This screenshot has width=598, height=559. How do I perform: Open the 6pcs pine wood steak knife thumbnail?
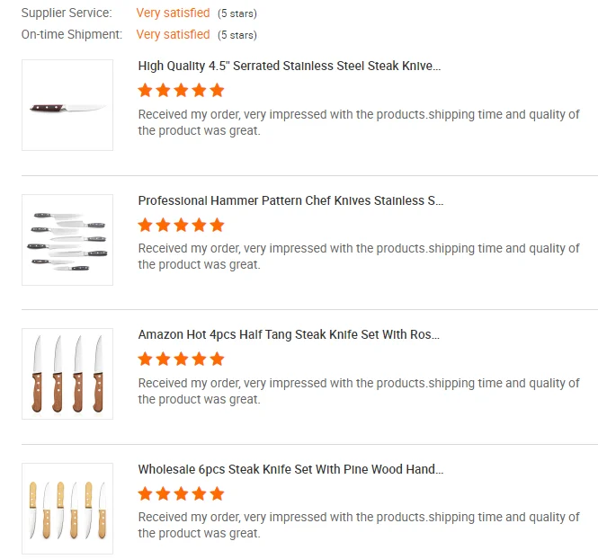67,509
